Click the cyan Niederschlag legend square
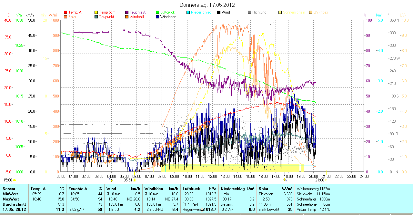The height and width of the screenshot is (215, 413). (188, 12)
